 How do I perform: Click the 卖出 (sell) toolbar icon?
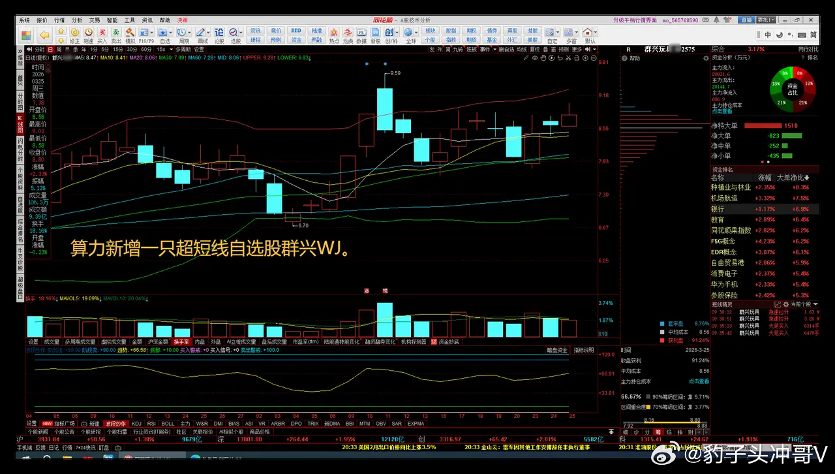tap(116, 35)
